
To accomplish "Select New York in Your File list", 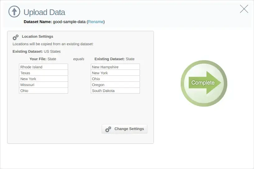I will click(44, 79).
